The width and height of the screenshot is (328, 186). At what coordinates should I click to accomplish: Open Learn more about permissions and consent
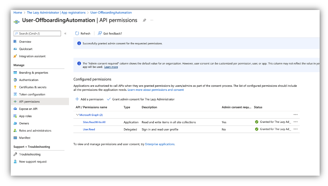click(156, 90)
